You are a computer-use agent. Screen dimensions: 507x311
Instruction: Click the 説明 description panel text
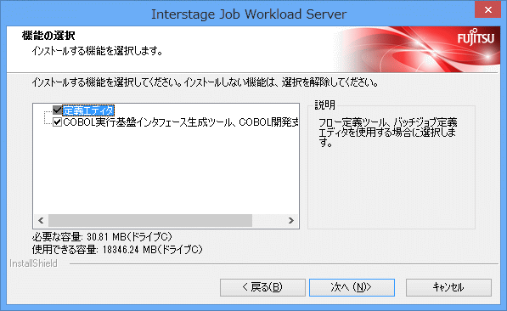[x=388, y=133]
